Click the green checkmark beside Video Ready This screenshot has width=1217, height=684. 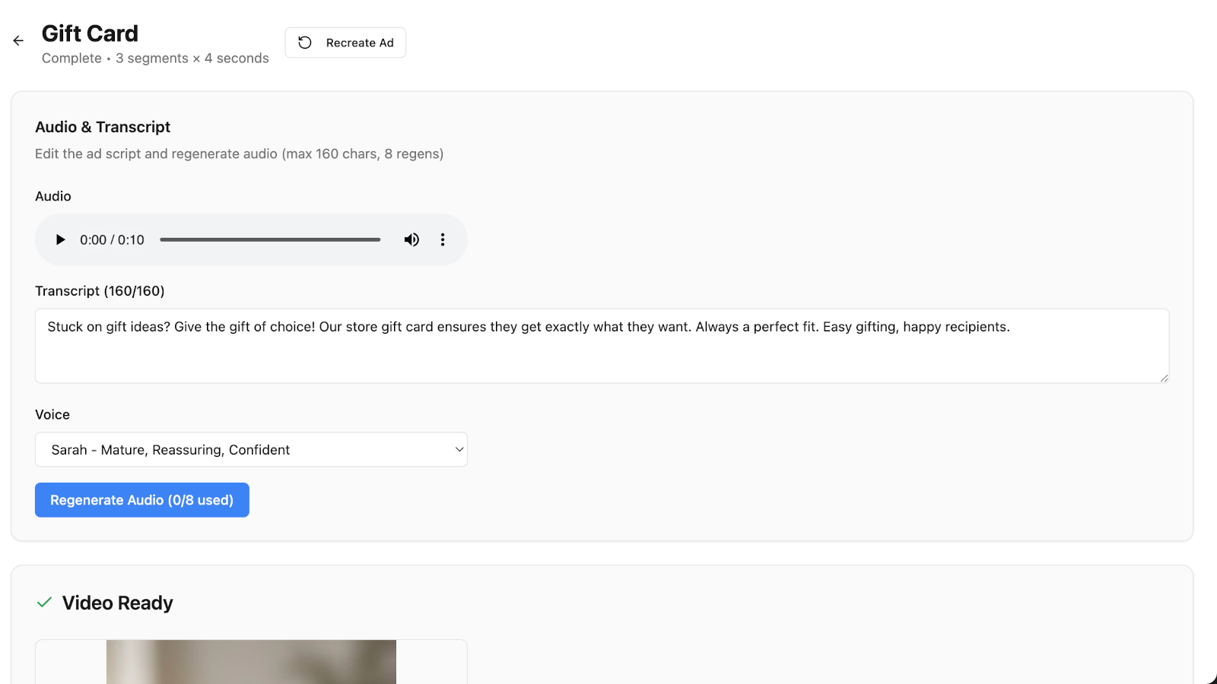coord(44,602)
